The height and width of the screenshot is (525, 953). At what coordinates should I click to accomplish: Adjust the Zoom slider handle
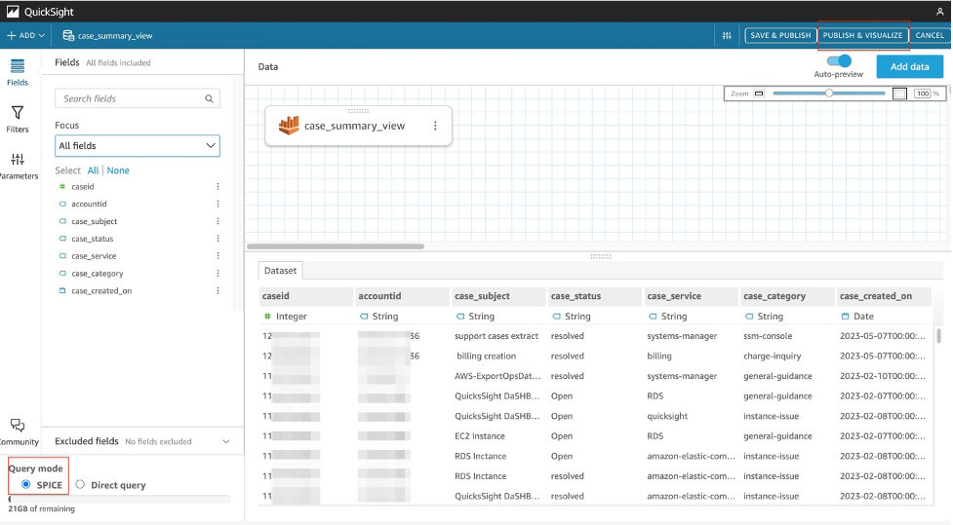(x=829, y=94)
